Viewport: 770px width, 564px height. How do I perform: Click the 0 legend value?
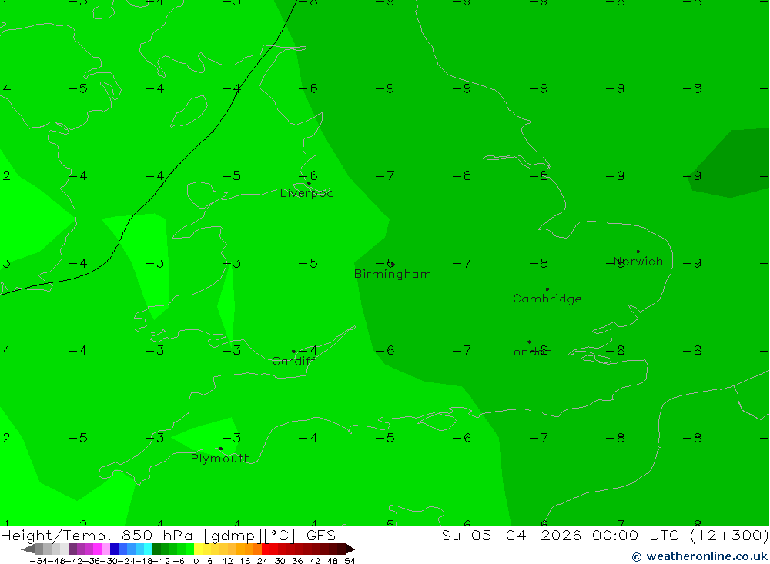pyautogui.click(x=196, y=561)
